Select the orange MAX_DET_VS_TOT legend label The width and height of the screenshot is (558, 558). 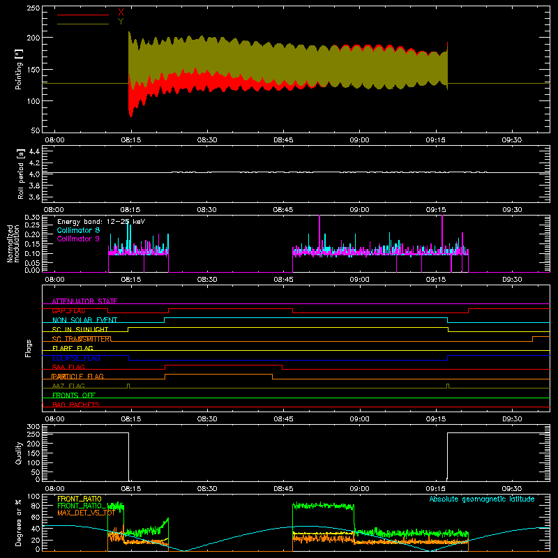(86, 513)
